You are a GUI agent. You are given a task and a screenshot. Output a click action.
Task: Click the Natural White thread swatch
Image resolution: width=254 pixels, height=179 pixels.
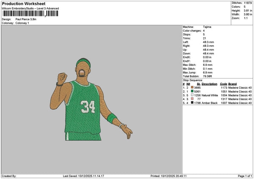click(x=192, y=95)
